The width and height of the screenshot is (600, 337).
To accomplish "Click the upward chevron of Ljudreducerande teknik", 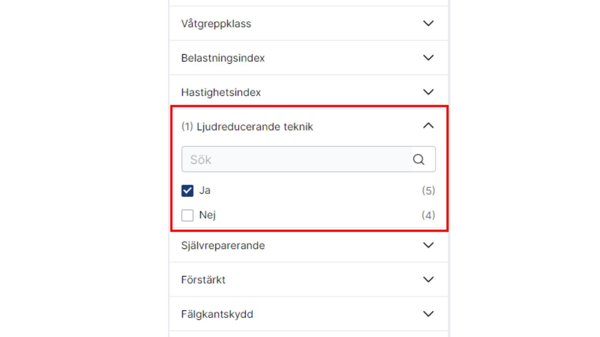I will [428, 125].
